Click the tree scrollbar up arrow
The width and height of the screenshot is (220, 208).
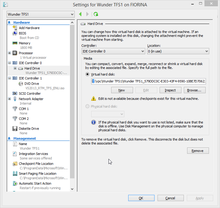point(72,22)
